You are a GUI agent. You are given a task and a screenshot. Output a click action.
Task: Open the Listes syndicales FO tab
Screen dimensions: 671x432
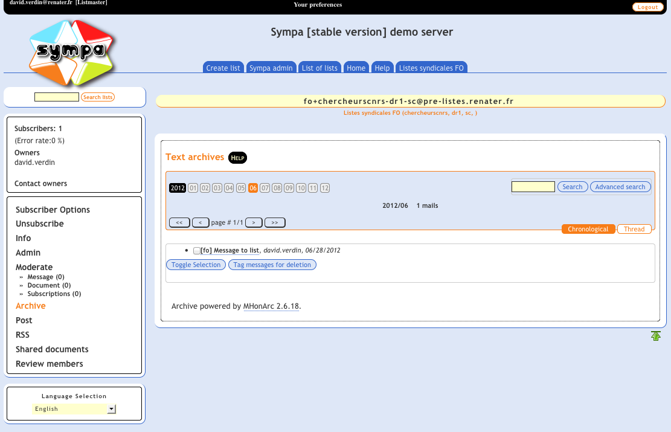[x=431, y=68]
